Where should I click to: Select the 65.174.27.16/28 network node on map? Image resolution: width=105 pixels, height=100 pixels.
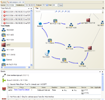[x=71, y=25]
